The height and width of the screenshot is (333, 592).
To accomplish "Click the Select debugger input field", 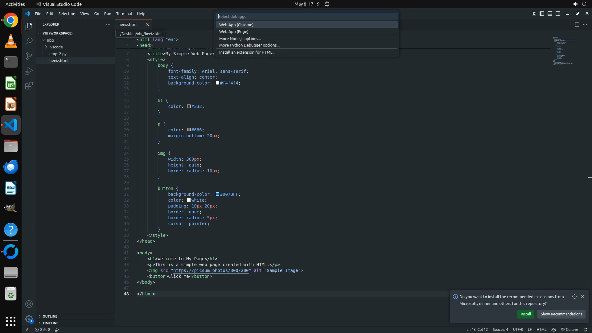I will [x=306, y=17].
